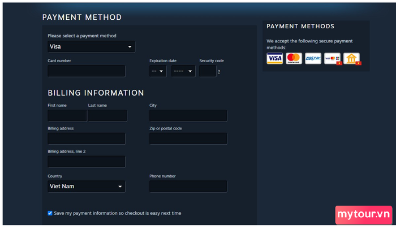Click the blue payment logo icon
Screen dimensions: 396x229
coord(313,58)
